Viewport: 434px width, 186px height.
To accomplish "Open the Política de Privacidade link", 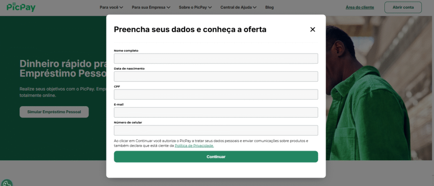I will click(194, 145).
